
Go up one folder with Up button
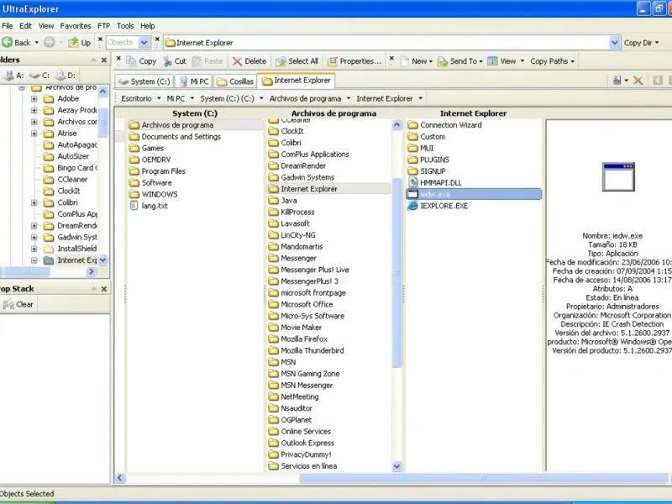point(80,43)
